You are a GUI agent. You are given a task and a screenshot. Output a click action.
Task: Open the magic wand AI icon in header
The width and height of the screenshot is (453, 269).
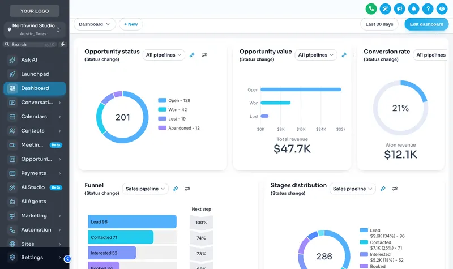point(386,8)
